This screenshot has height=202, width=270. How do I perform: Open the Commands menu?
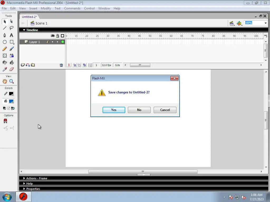pyautogui.click(x=72, y=8)
